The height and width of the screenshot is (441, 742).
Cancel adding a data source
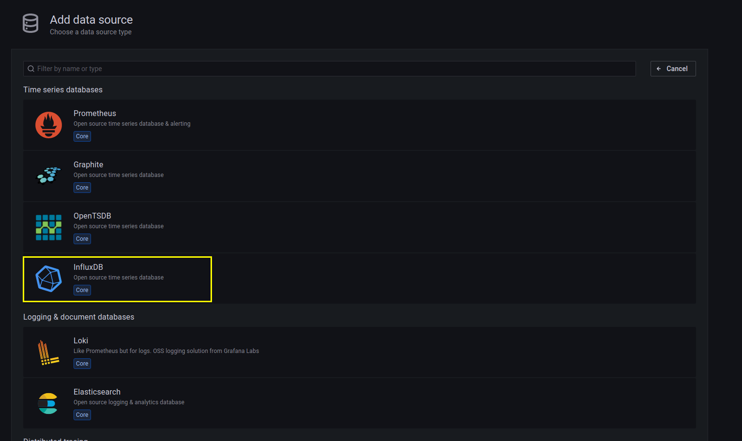click(673, 69)
